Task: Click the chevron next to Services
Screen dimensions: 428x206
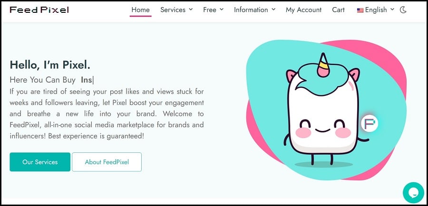Action: pyautogui.click(x=191, y=9)
